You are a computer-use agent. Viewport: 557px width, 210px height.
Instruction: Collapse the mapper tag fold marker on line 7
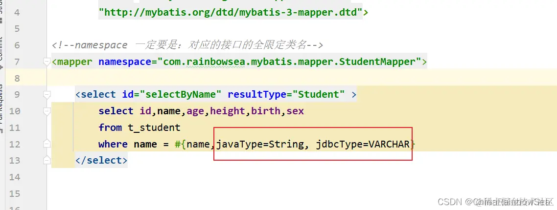click(46, 62)
